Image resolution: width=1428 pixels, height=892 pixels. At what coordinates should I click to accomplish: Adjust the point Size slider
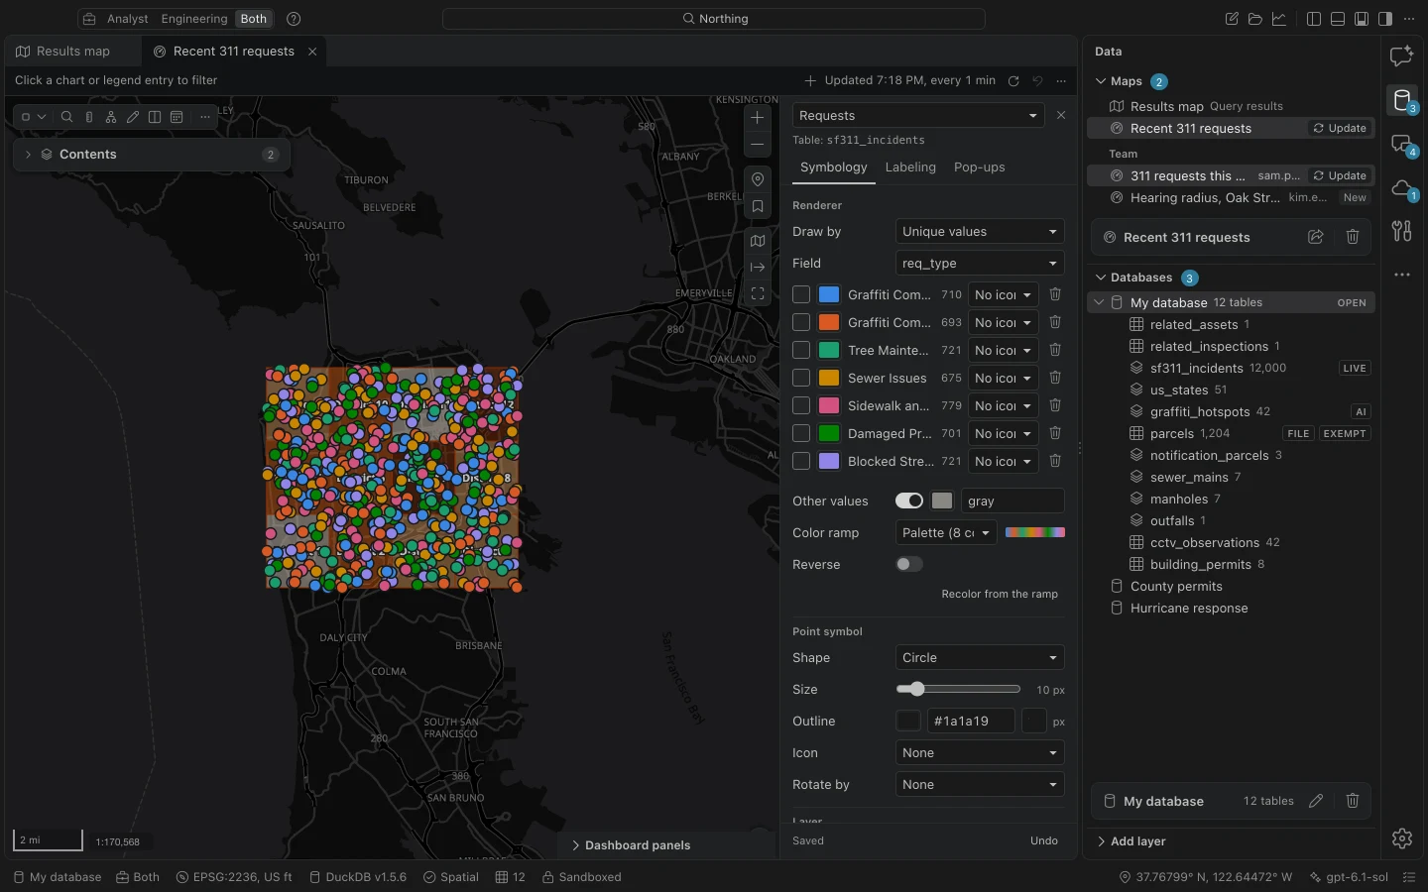point(958,689)
